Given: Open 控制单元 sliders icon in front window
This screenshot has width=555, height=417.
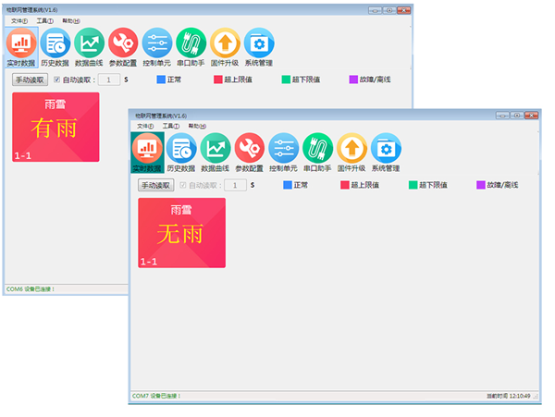Looking at the screenshot, I should [284, 150].
